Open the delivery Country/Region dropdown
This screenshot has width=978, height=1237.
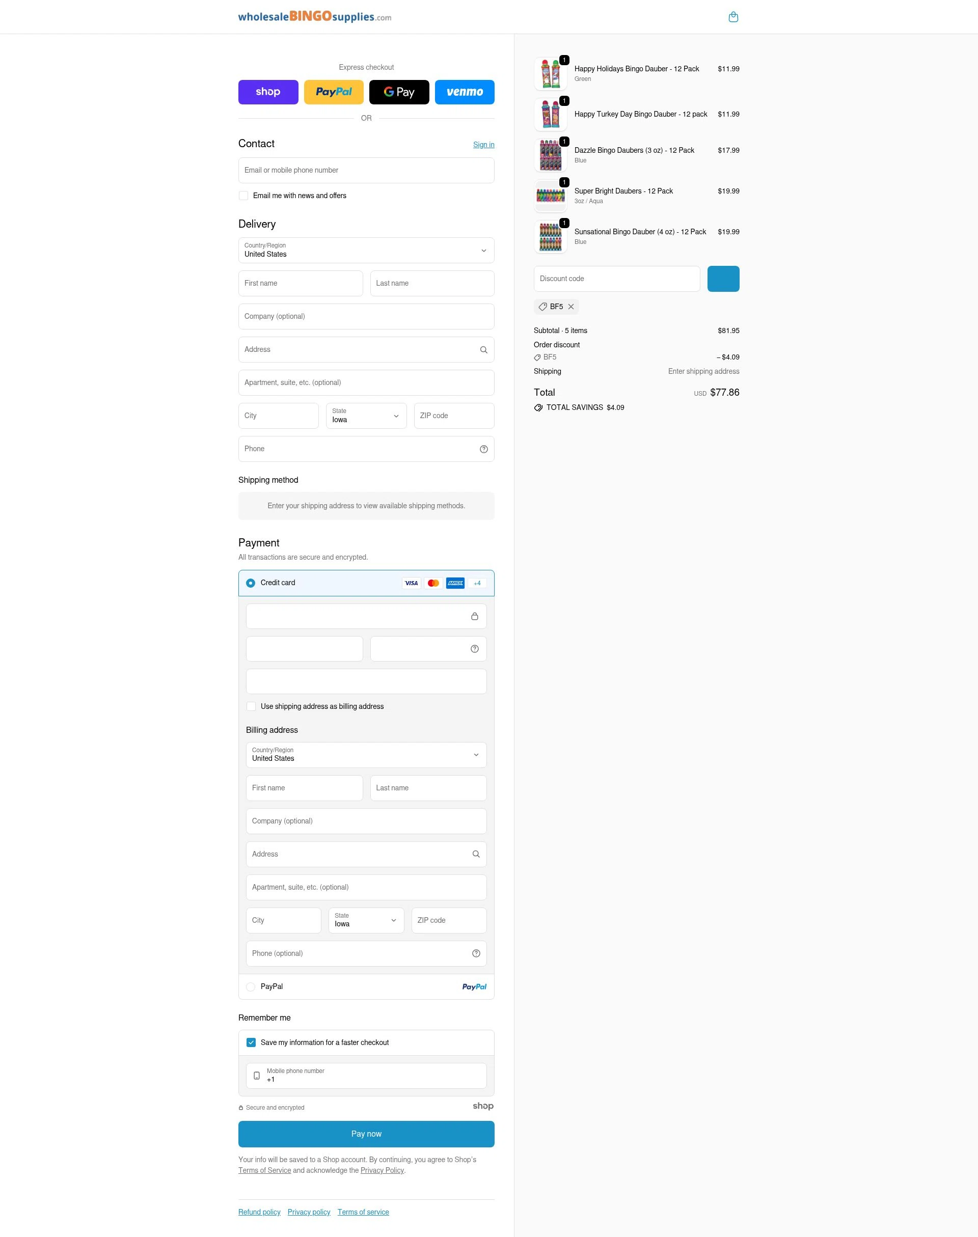(x=366, y=250)
